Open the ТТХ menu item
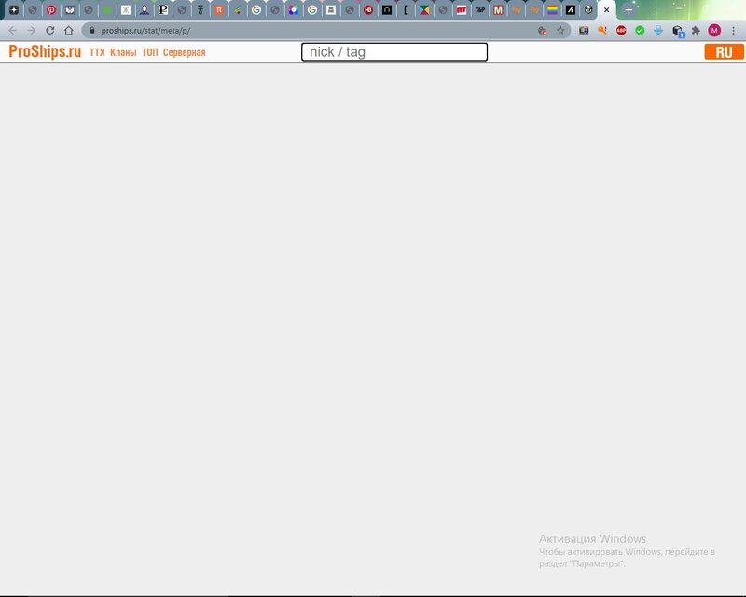Image resolution: width=746 pixels, height=597 pixels. tap(97, 53)
